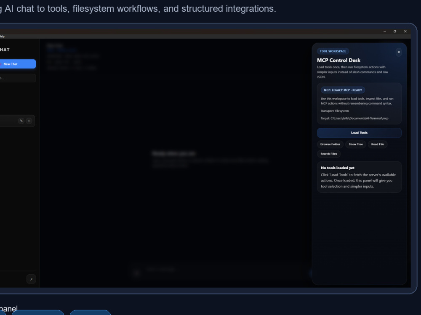The image size is (421, 315).
Task: Close the MCP Control Desk panel
Action: pos(398,52)
